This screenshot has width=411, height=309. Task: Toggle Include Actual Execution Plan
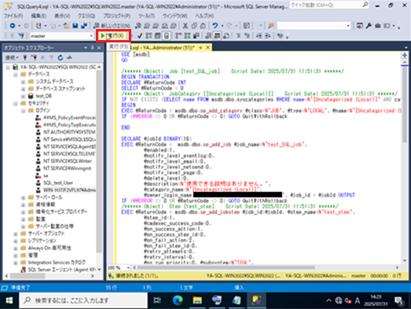click(178, 35)
